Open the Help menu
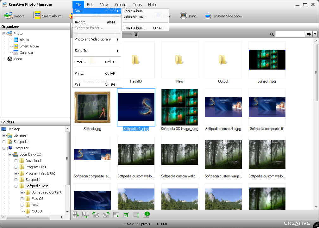Viewport: 319px width, 228px height. point(152,4)
